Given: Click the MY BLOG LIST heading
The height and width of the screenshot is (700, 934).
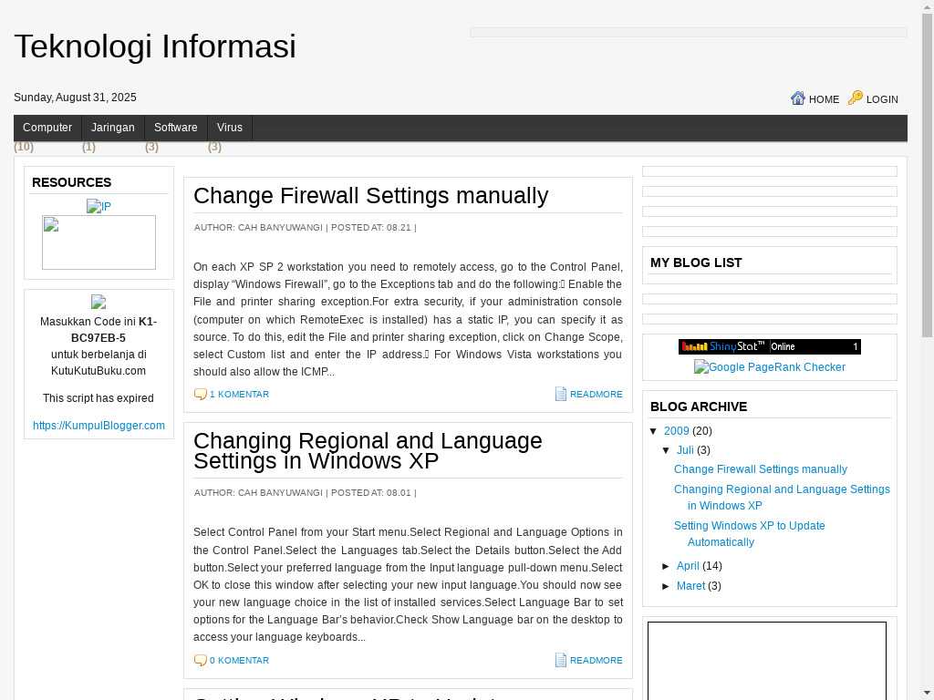Looking at the screenshot, I should pyautogui.click(x=696, y=263).
